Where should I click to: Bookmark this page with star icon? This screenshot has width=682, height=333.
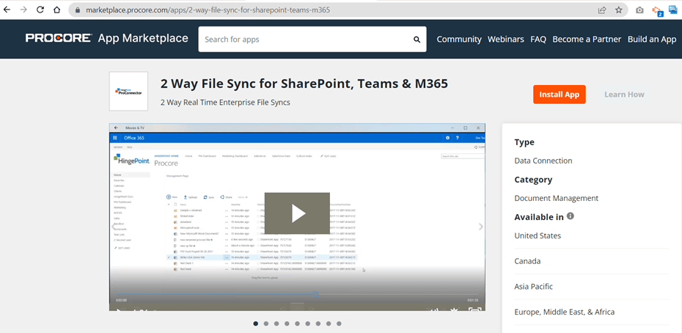619,10
